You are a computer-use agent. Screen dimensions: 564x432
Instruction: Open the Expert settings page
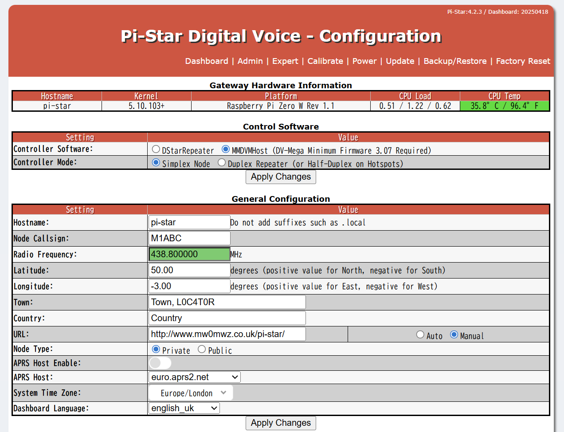(x=285, y=61)
